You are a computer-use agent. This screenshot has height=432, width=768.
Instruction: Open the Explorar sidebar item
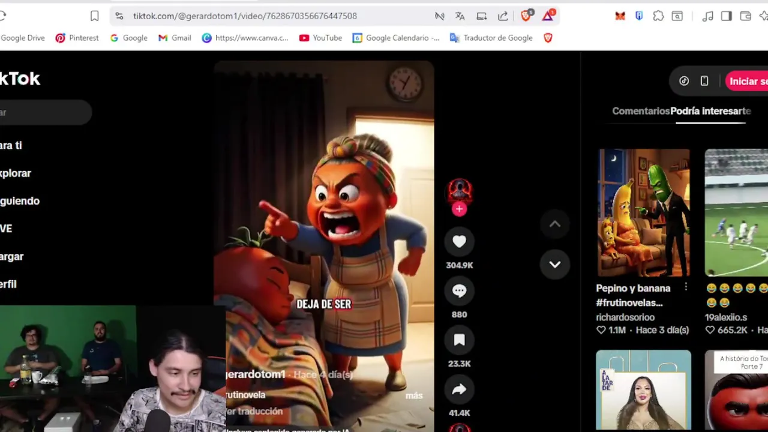click(x=16, y=173)
